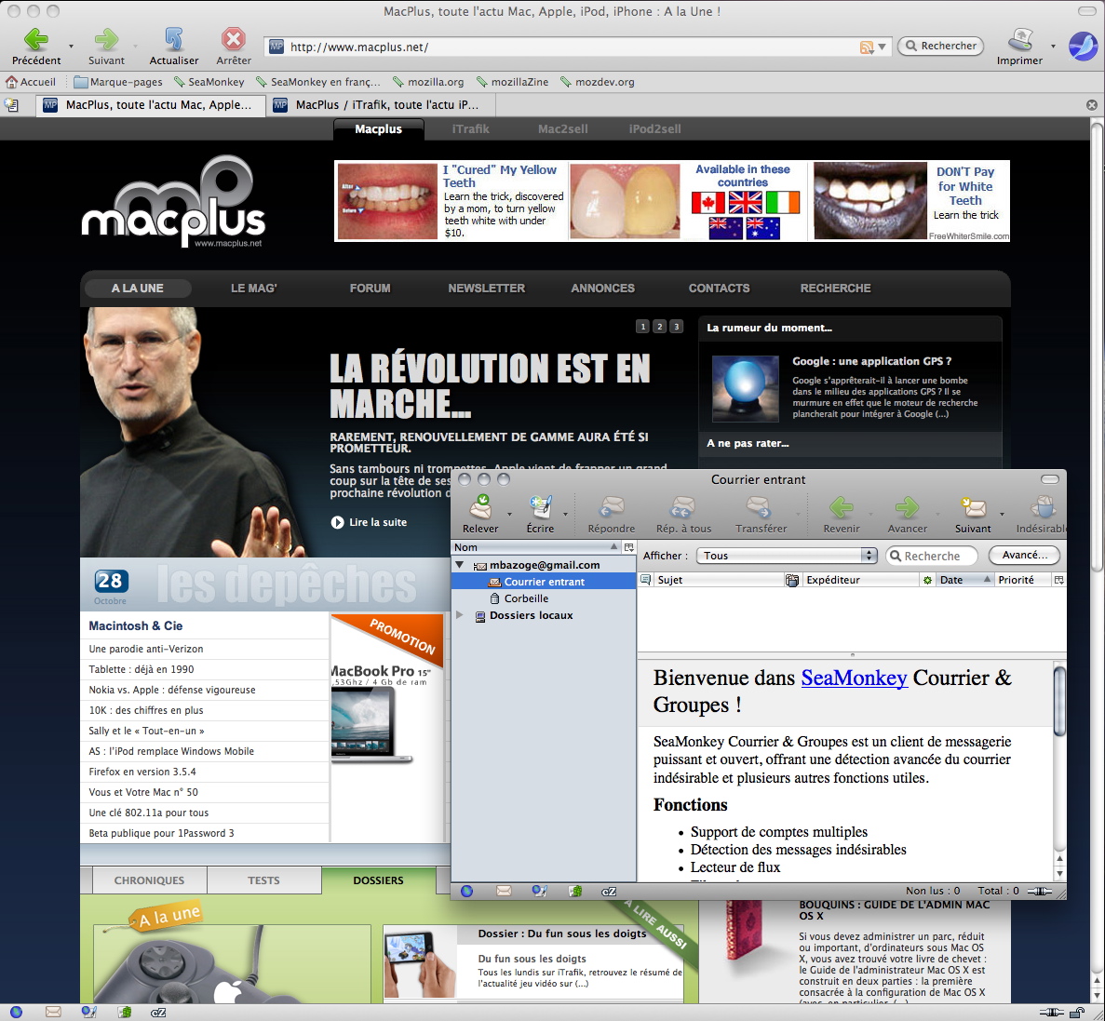1105x1021 pixels.
Task: Click the Répondre reply icon in mail toolbar
Action: tap(611, 506)
